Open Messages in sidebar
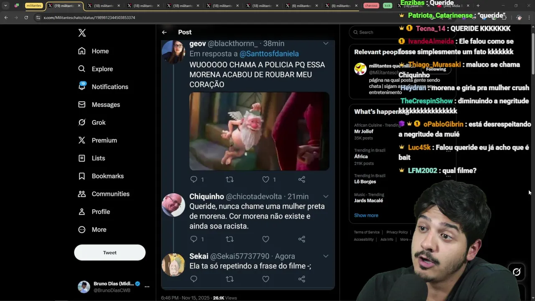535x301 pixels. (x=99, y=105)
